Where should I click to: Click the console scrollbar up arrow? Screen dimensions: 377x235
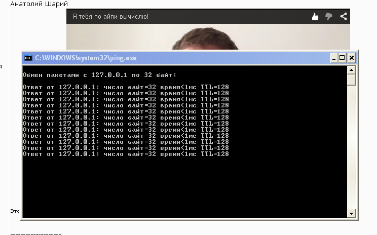[351, 70]
